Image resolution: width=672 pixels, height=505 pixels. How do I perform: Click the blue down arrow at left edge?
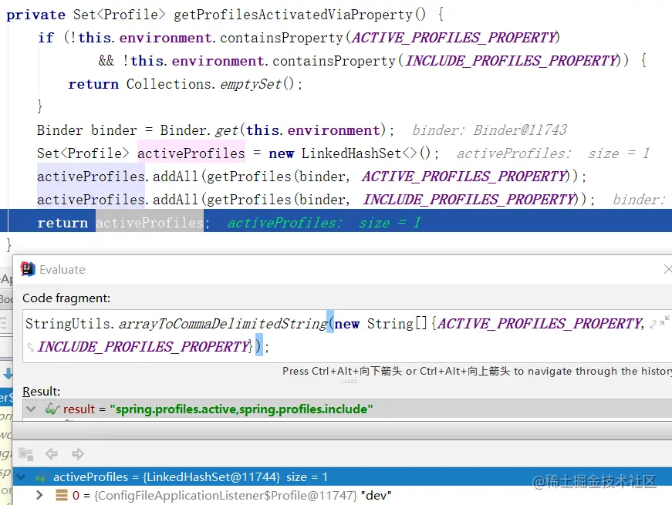point(8,373)
